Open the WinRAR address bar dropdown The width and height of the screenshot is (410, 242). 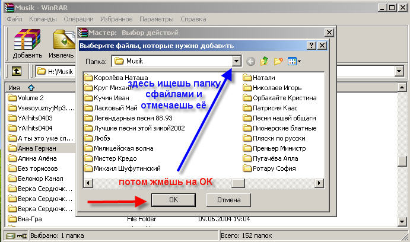(x=399, y=71)
